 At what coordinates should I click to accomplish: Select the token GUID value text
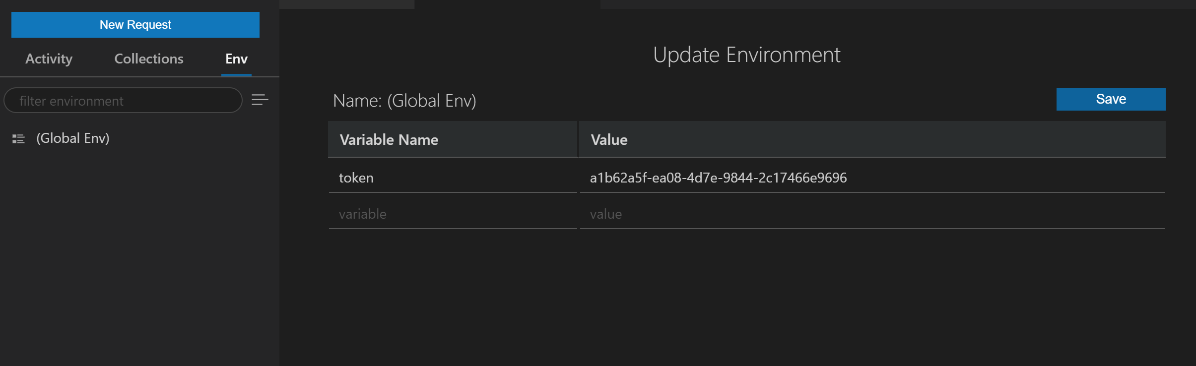pyautogui.click(x=718, y=177)
